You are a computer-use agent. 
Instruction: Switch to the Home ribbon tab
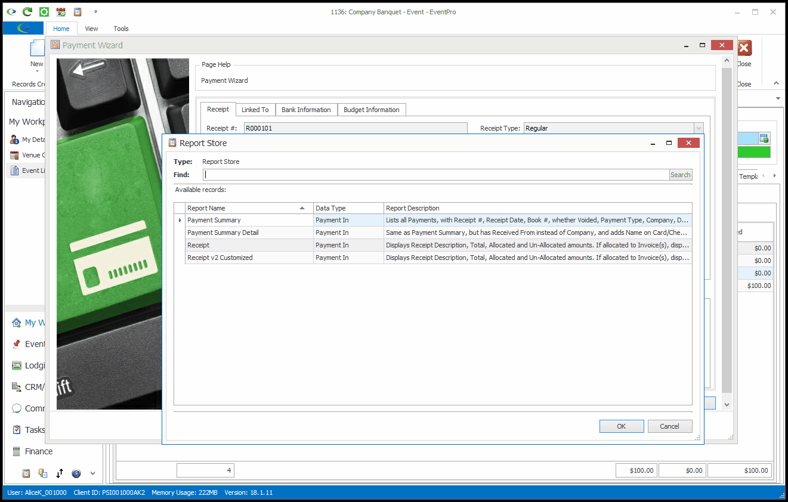[x=61, y=28]
